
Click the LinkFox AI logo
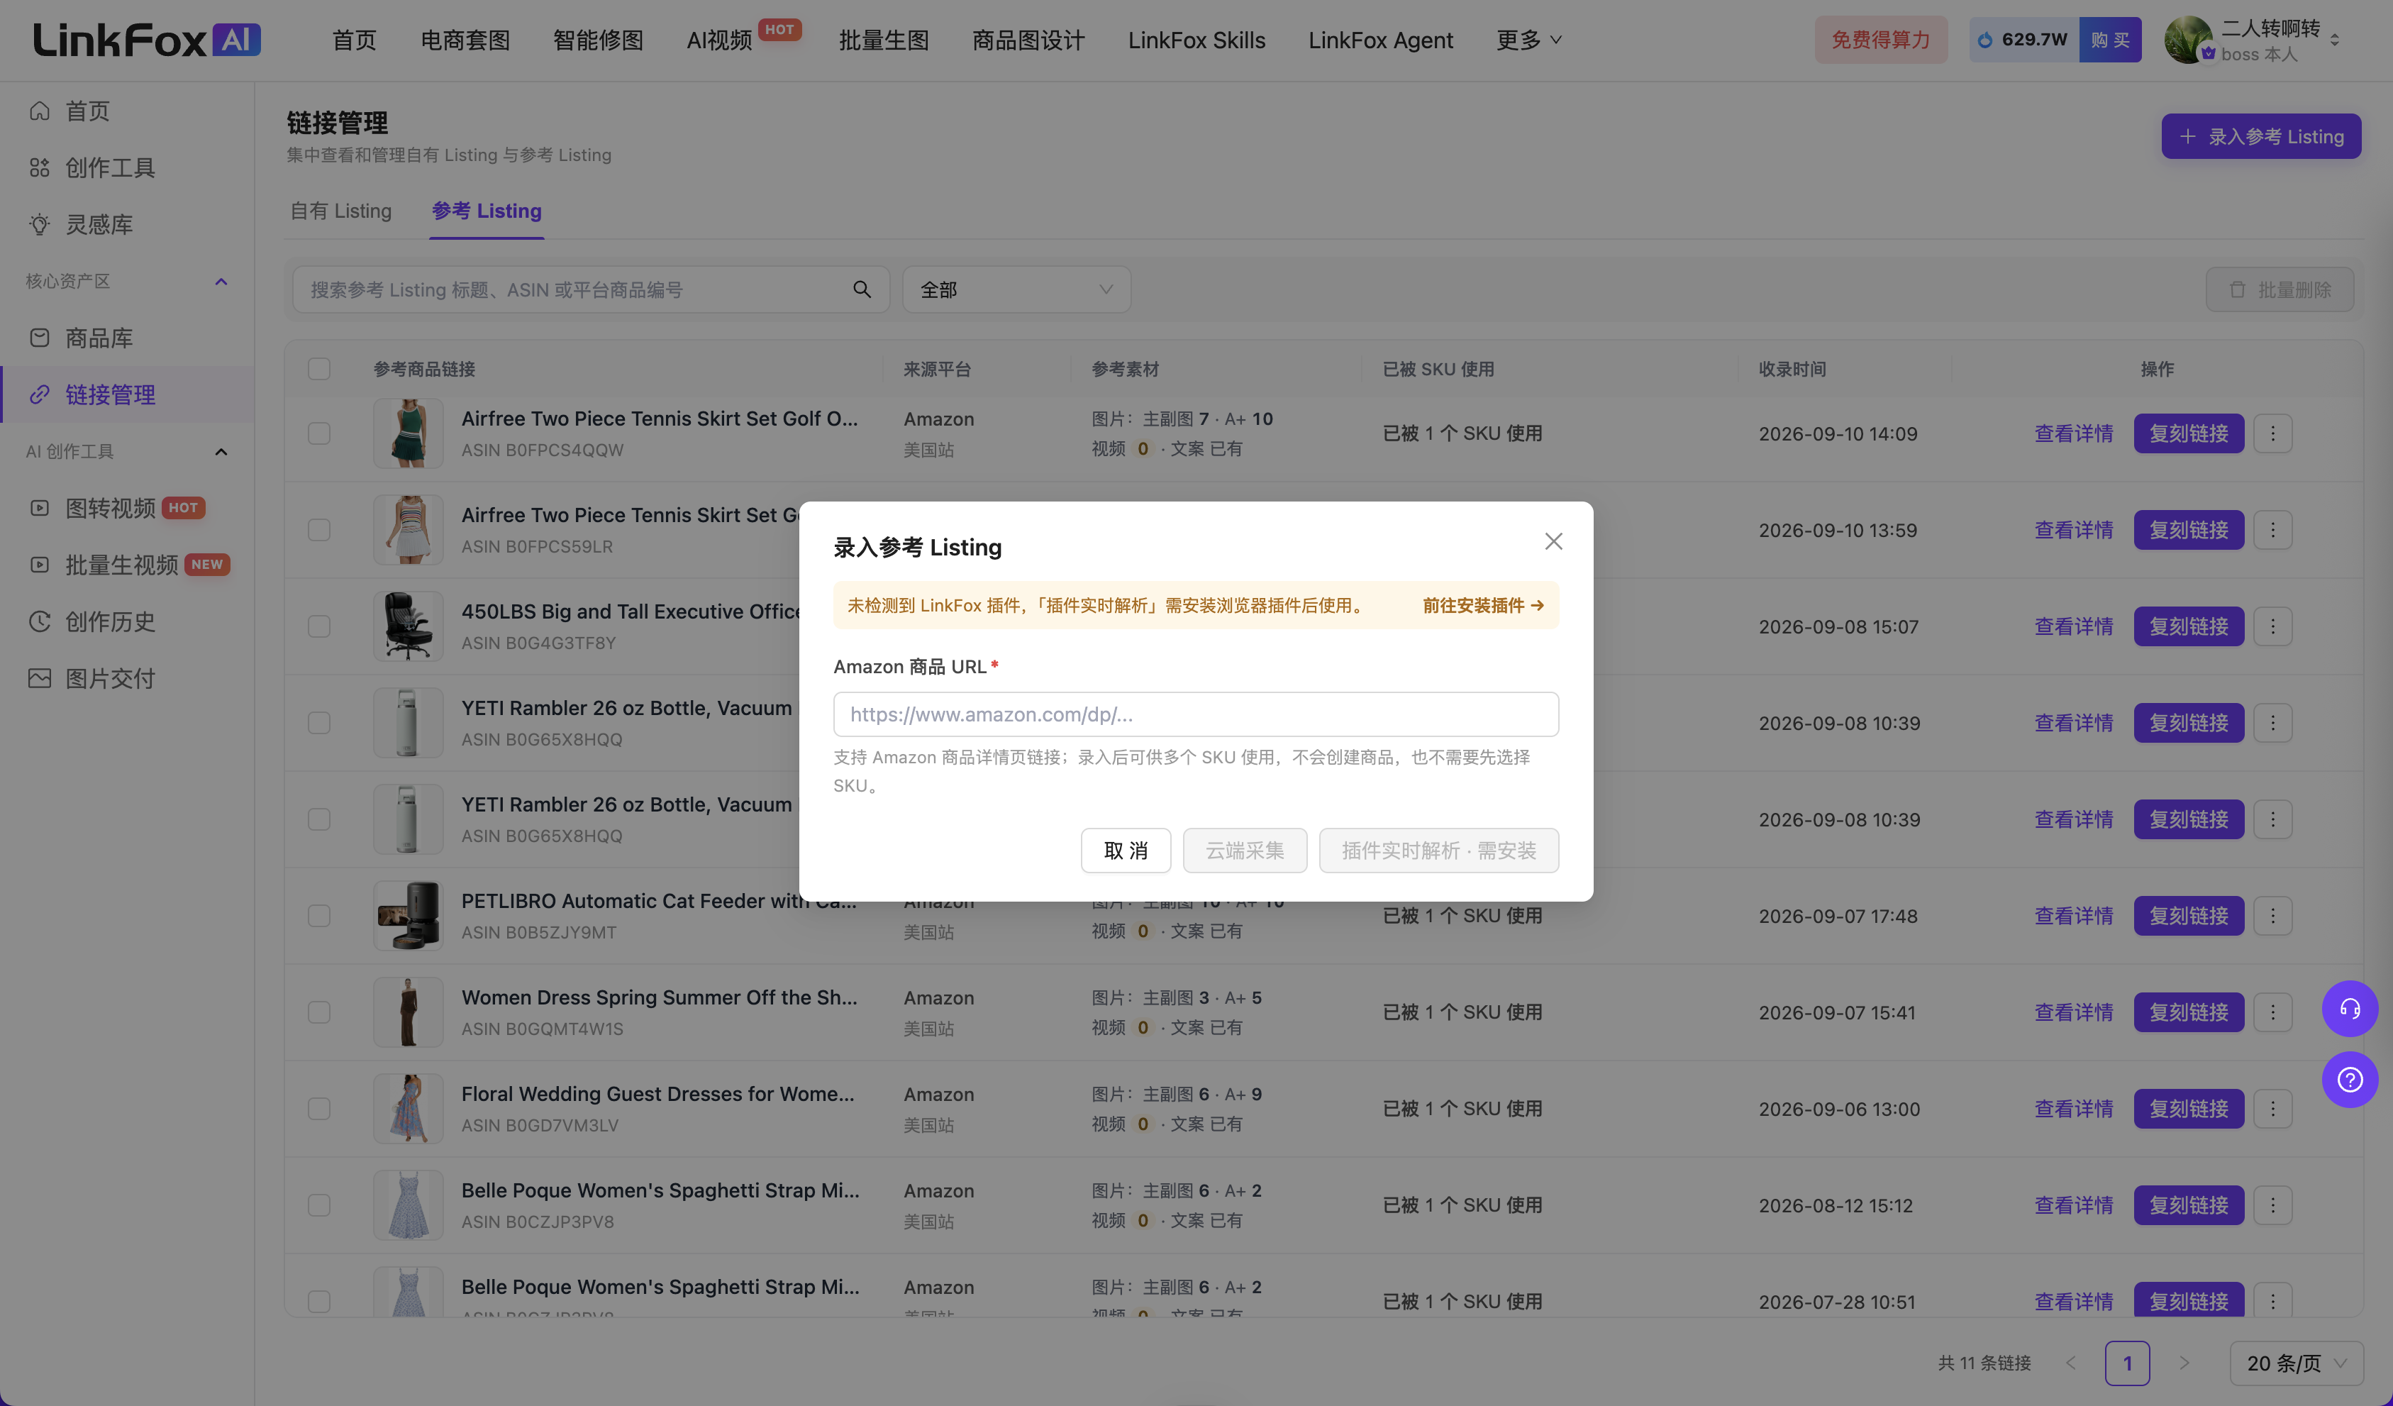click(x=148, y=40)
